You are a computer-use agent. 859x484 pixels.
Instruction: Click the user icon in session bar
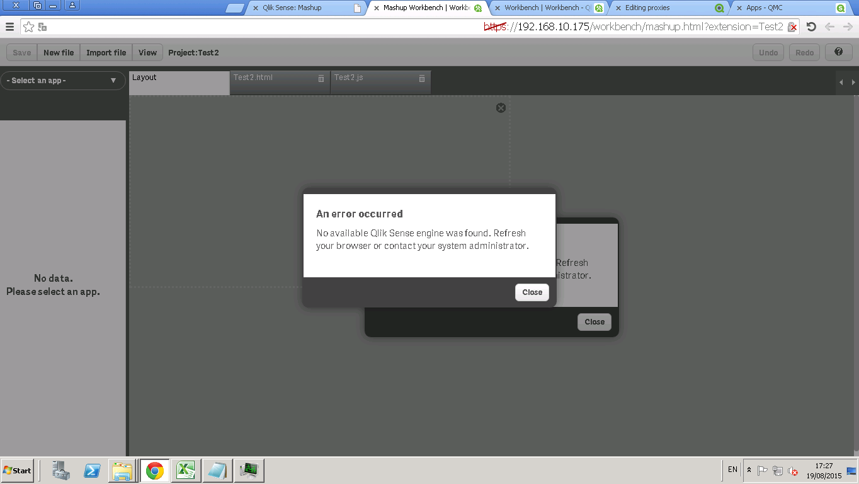click(72, 6)
